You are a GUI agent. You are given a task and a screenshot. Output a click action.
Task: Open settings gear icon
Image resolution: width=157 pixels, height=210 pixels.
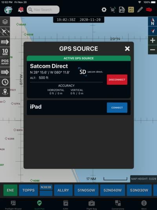104,10
